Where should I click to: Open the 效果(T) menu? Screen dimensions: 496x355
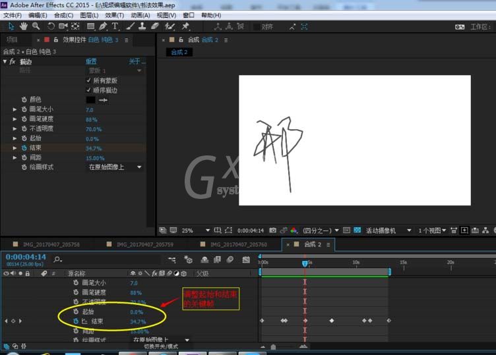click(115, 15)
